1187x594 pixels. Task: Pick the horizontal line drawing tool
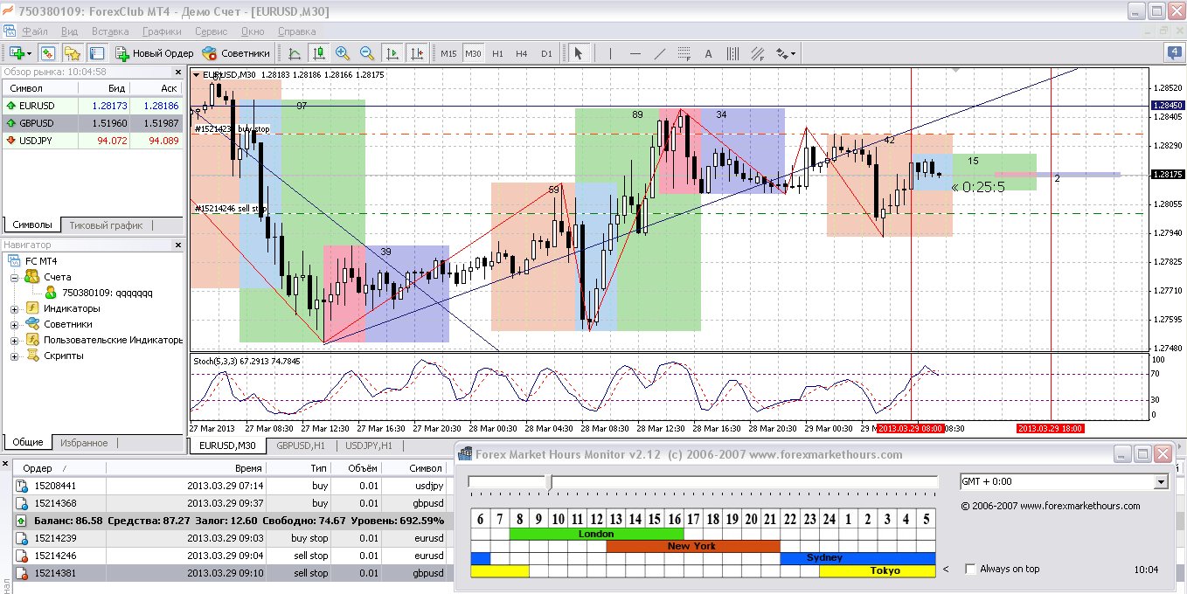click(x=635, y=53)
